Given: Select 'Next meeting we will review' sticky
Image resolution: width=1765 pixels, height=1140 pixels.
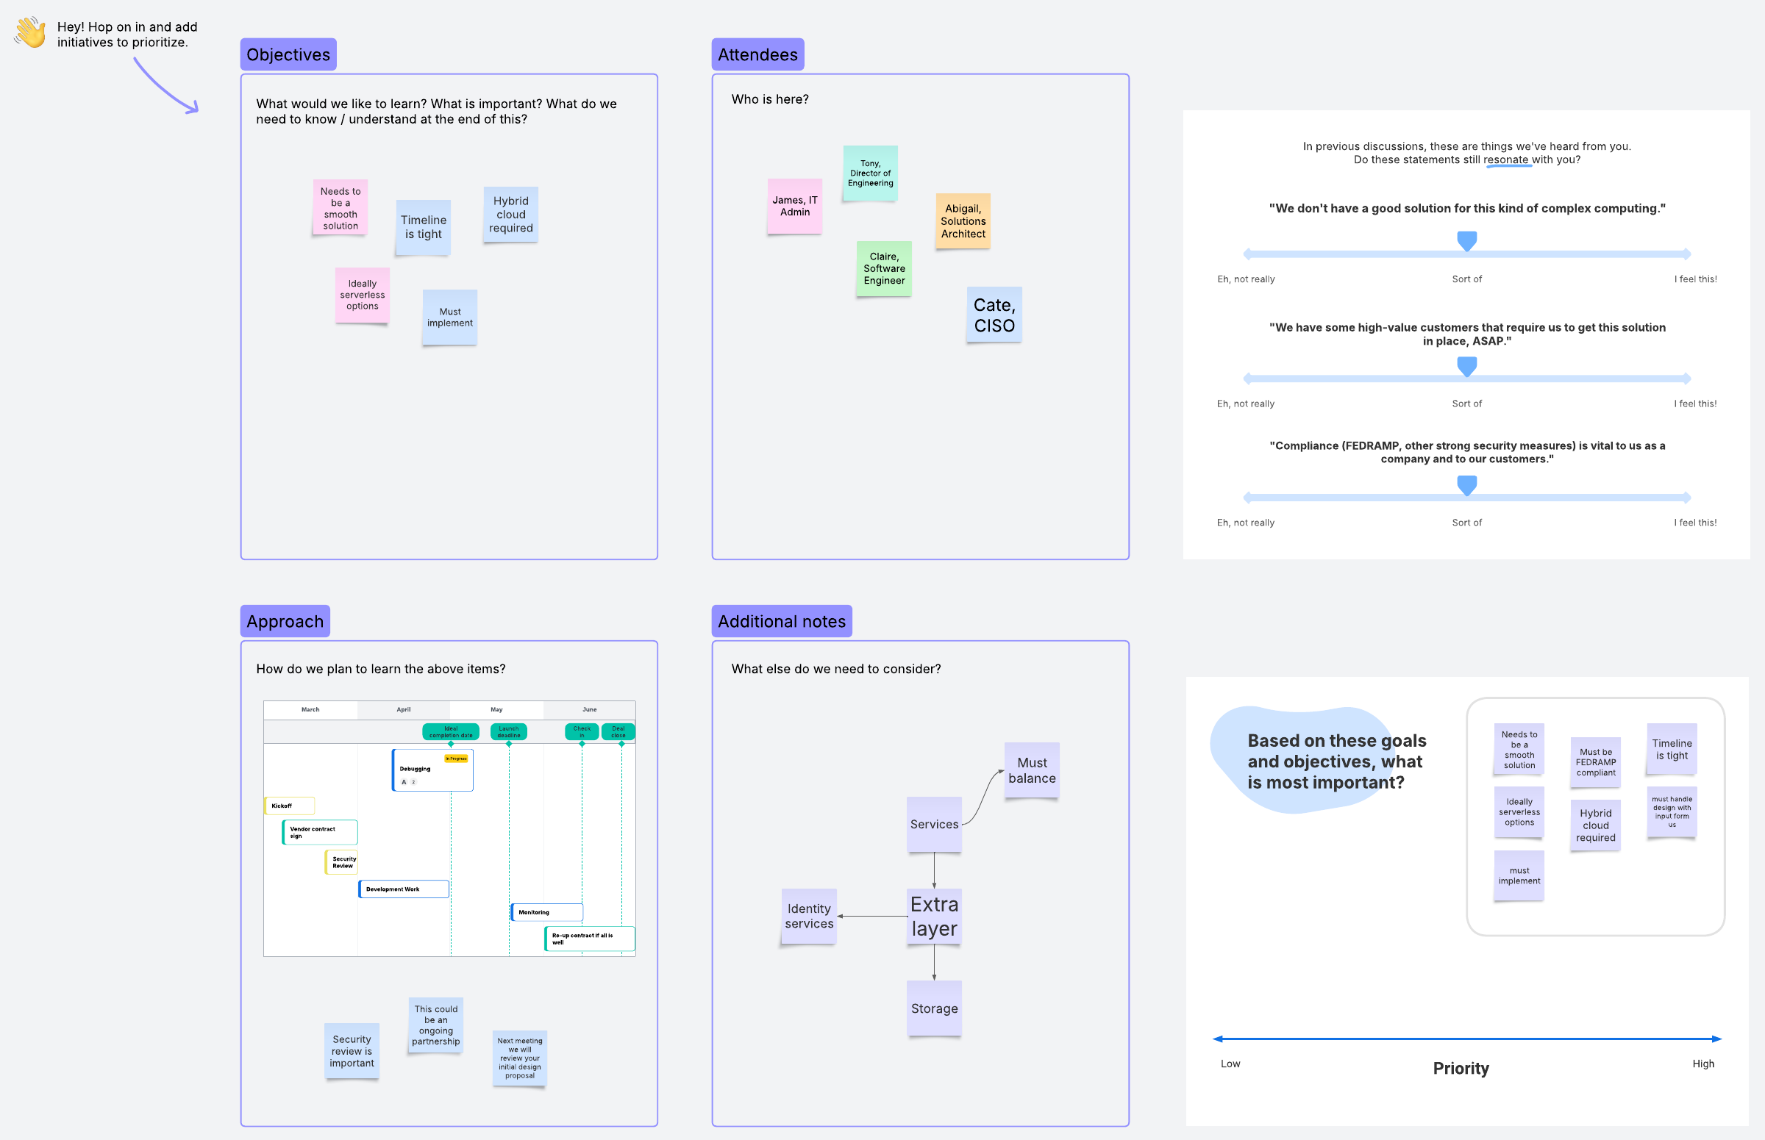Looking at the screenshot, I should (520, 1058).
